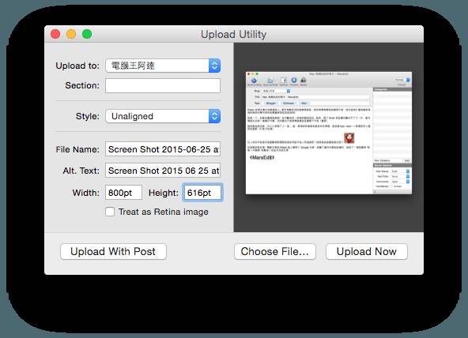Click the 'Treat as Retina image' label
The width and height of the screenshot is (468, 338).
(x=164, y=212)
